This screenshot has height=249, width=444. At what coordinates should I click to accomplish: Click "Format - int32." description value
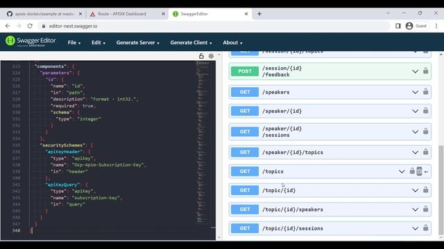tap(113, 99)
